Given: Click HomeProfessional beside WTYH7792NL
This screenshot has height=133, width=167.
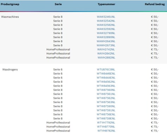Looking at the screenshot, I should [x=58, y=123].
